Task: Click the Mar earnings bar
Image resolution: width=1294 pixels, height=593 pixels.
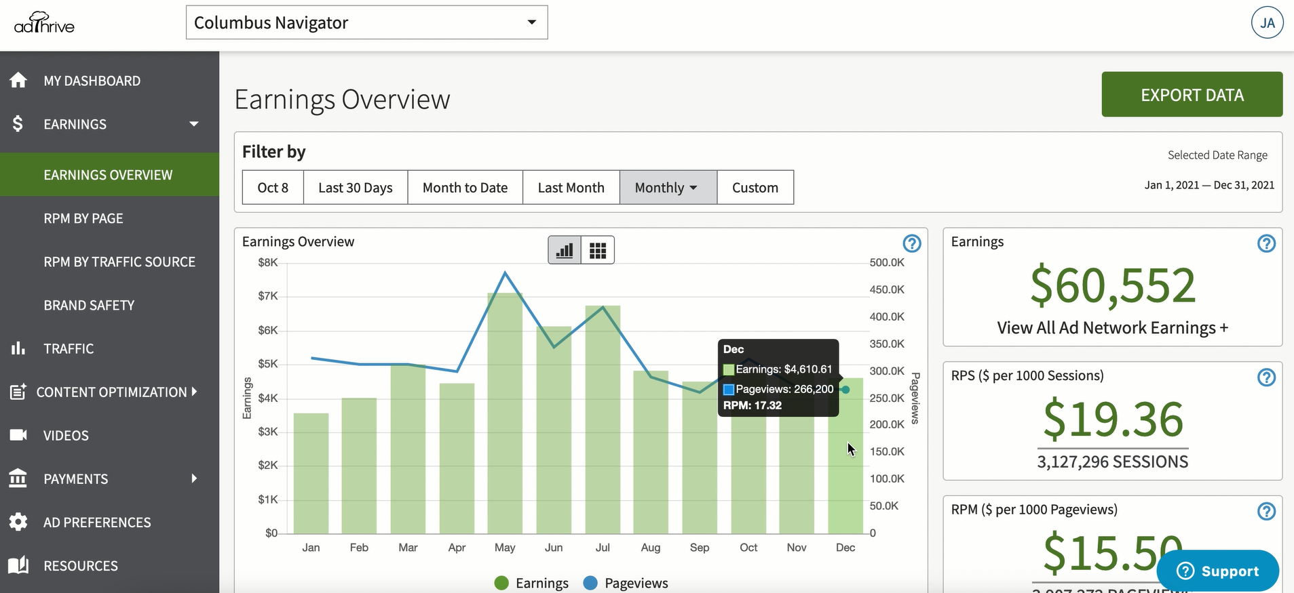Action: click(408, 449)
